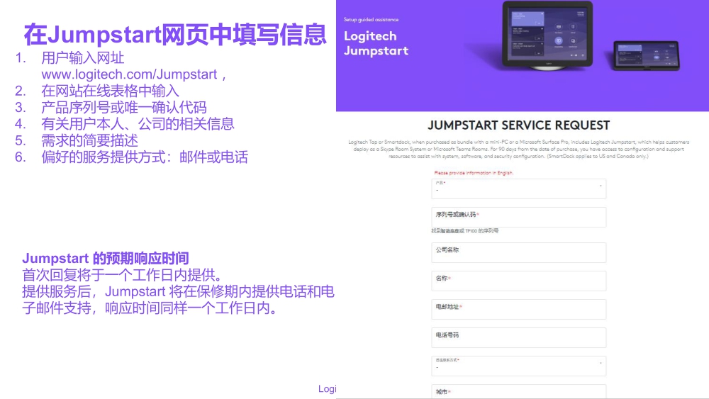Click the list item 在网站在线表格中输入

point(111,91)
